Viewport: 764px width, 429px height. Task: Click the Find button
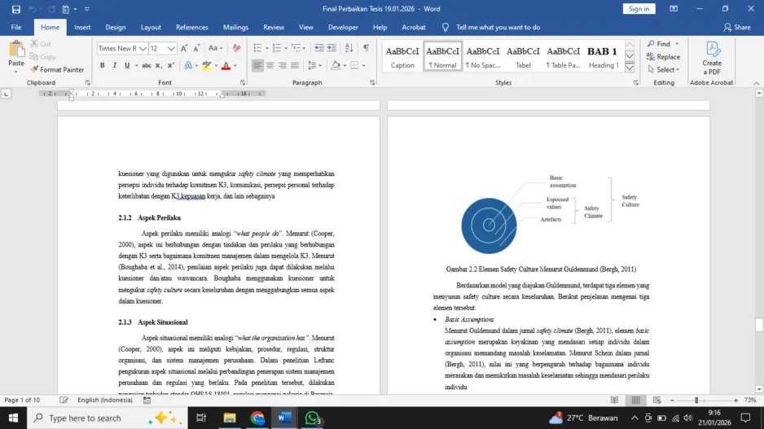coord(658,44)
